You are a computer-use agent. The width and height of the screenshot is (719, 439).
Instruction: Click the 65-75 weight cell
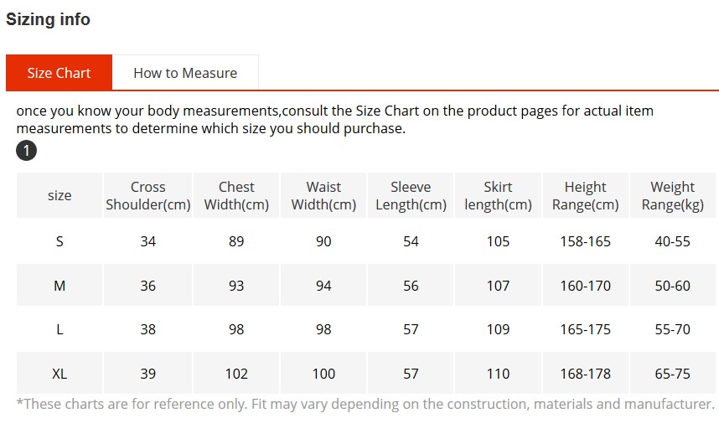pyautogui.click(x=672, y=374)
